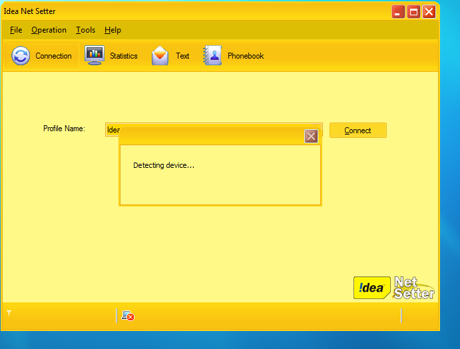Minimize the Idea Net Setter window
Screen dimensions: 460x349
398,12
